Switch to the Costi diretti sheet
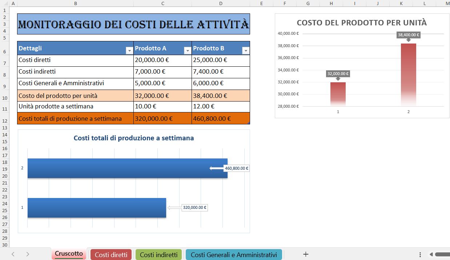450x260 pixels. pyautogui.click(x=111, y=254)
